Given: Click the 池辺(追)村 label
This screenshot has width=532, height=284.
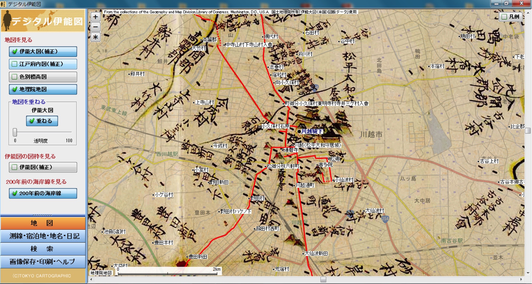Looking at the screenshot, I should coord(115,231).
